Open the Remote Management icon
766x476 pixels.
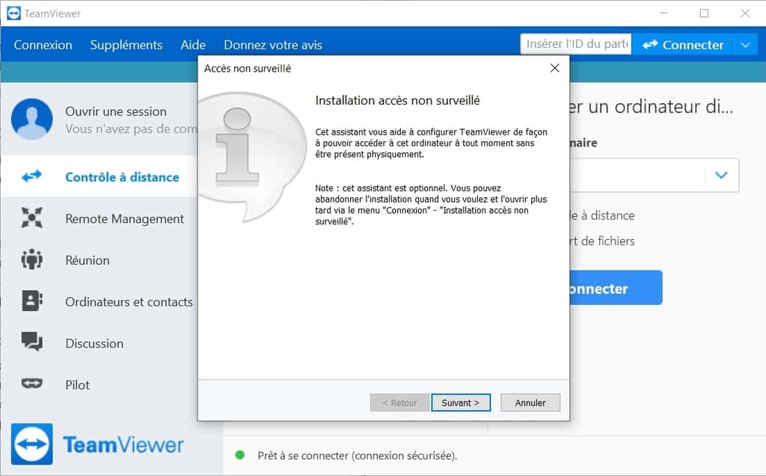(x=31, y=217)
